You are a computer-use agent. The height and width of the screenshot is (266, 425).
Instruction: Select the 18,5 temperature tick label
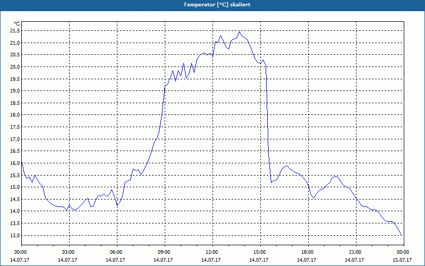15,103
